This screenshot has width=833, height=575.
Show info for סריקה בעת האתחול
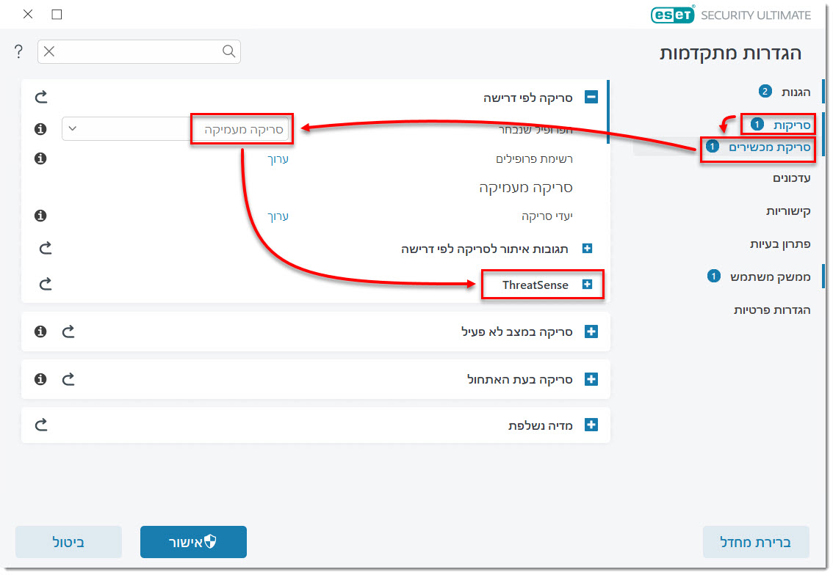tap(40, 379)
